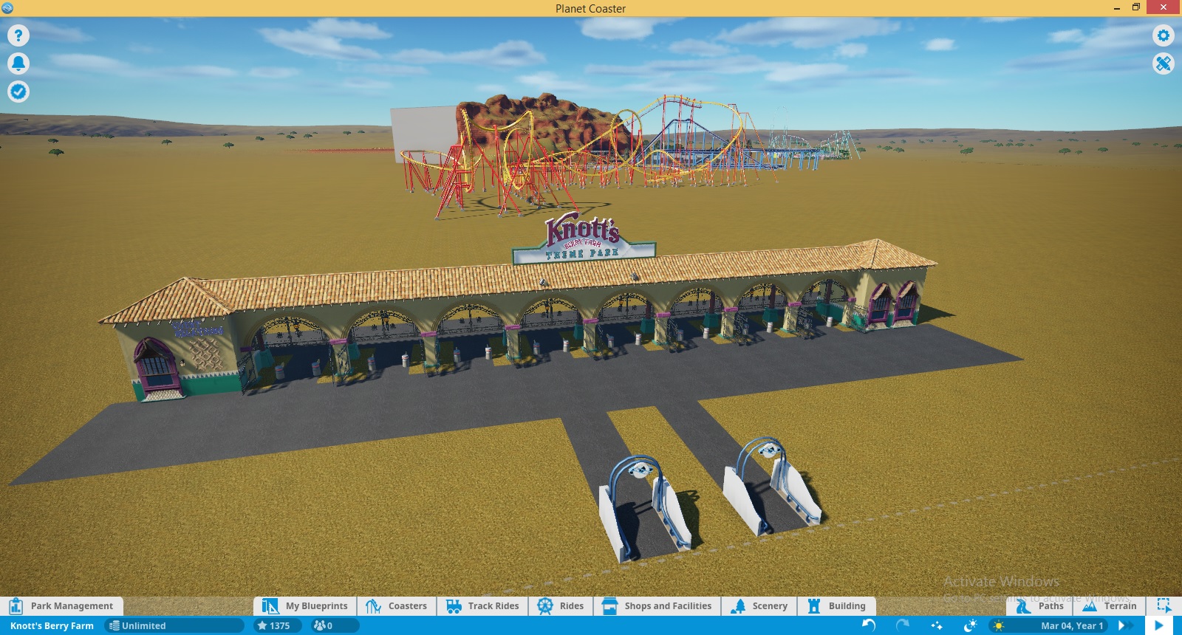
Task: Click the Building castle tower icon
Action: (x=814, y=606)
